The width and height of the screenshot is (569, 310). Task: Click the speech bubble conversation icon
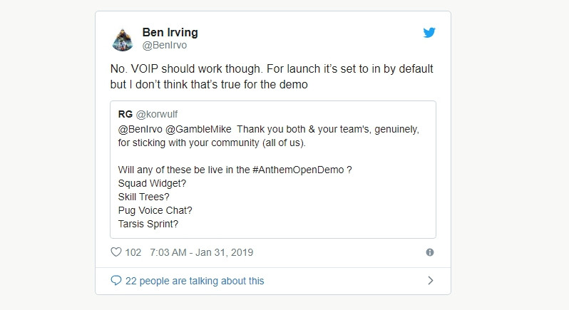click(116, 281)
